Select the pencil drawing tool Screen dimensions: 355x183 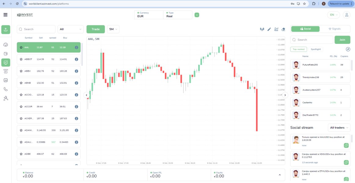(x=269, y=29)
